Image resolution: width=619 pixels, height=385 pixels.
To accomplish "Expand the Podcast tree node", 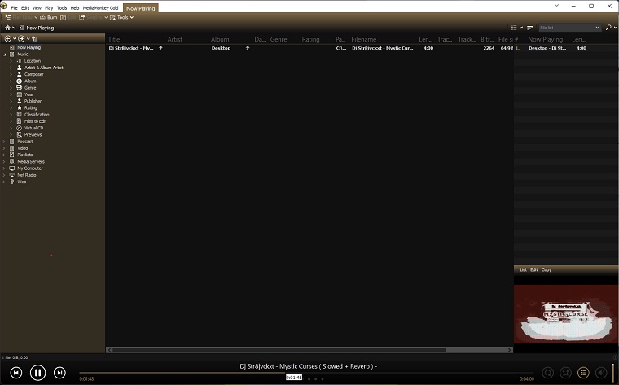I will click(4, 141).
